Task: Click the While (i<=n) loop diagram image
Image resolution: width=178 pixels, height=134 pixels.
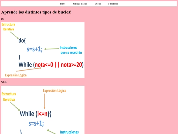Action: click(x=43, y=110)
